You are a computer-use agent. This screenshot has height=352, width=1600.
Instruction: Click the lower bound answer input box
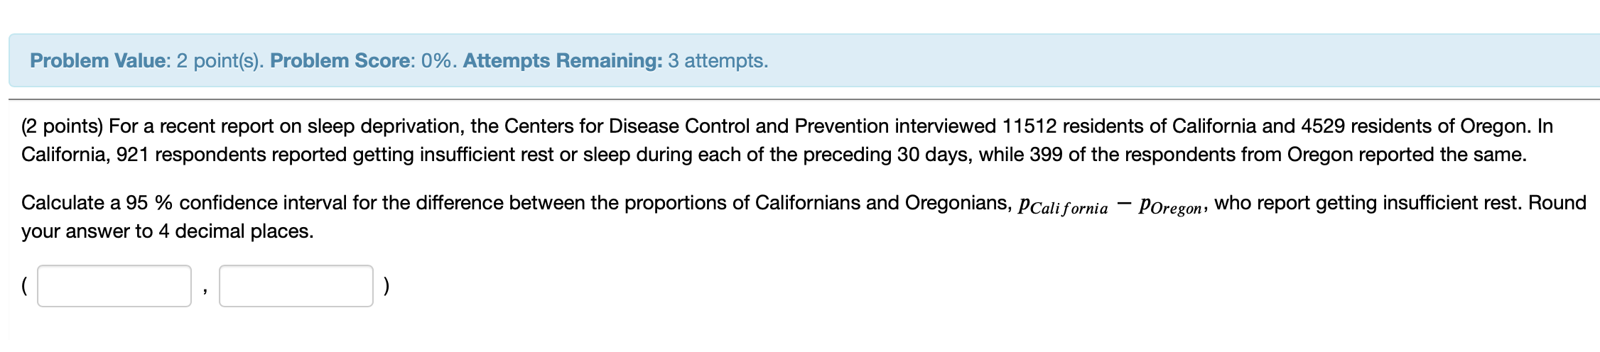coord(114,286)
